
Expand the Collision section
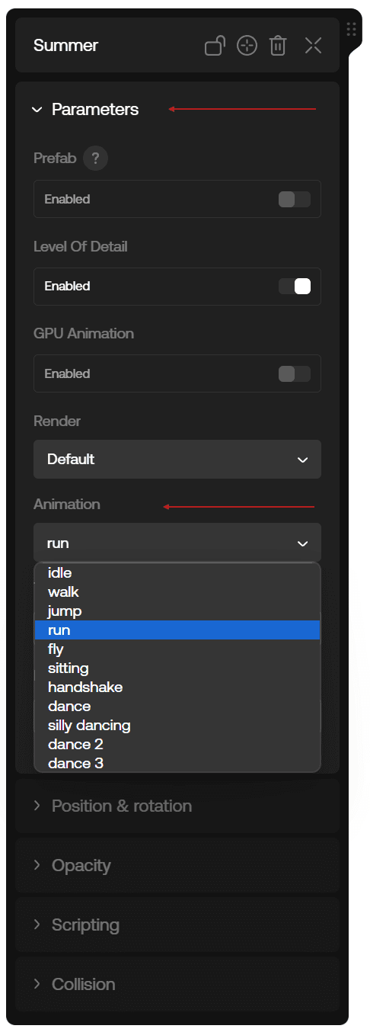pyautogui.click(x=177, y=984)
